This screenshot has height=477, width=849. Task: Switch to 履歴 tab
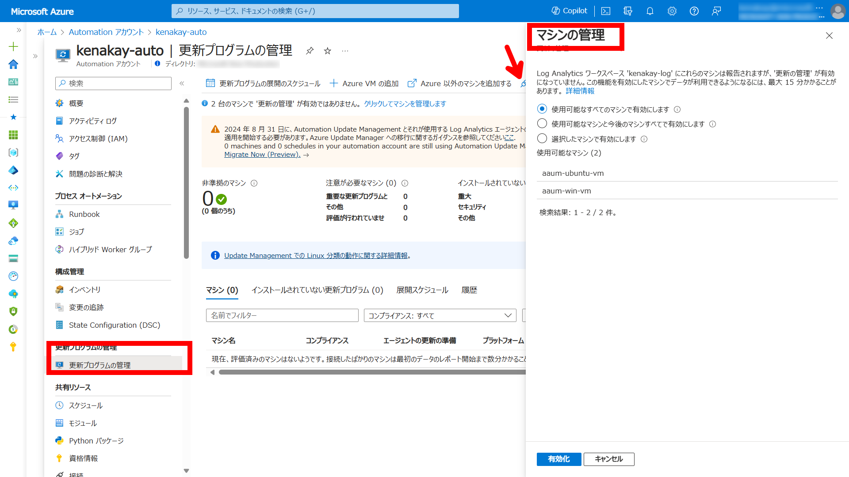[x=469, y=290]
